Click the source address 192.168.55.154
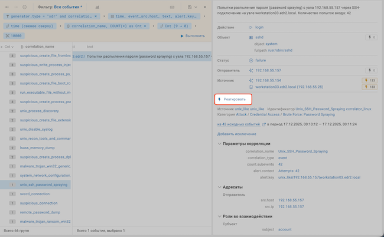This screenshot has width=384, height=237. coord(268,80)
